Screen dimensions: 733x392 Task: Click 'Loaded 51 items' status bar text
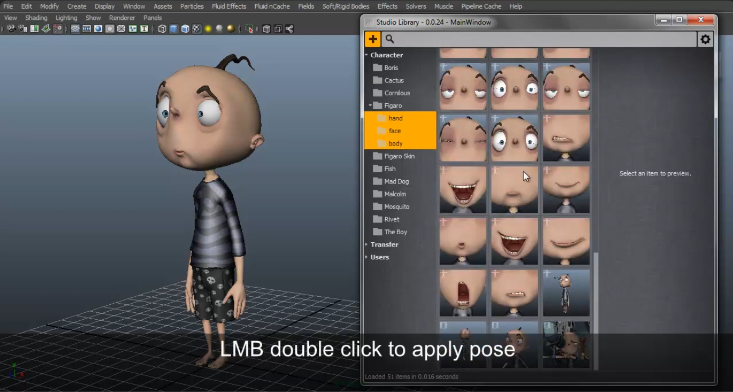(411, 376)
